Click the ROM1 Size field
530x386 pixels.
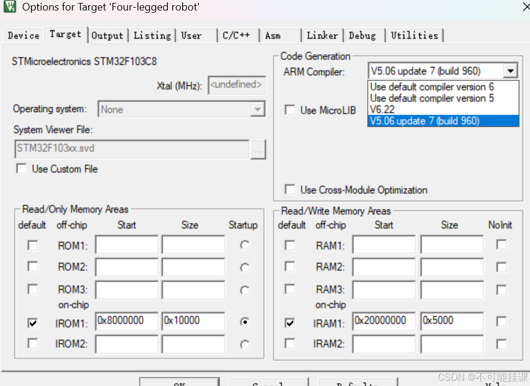(x=193, y=245)
